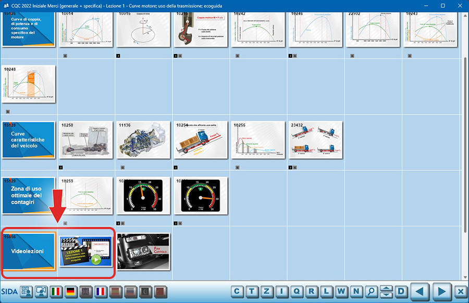Switch language using the German flag
Image resolution: width=469 pixels, height=303 pixels.
70,291
